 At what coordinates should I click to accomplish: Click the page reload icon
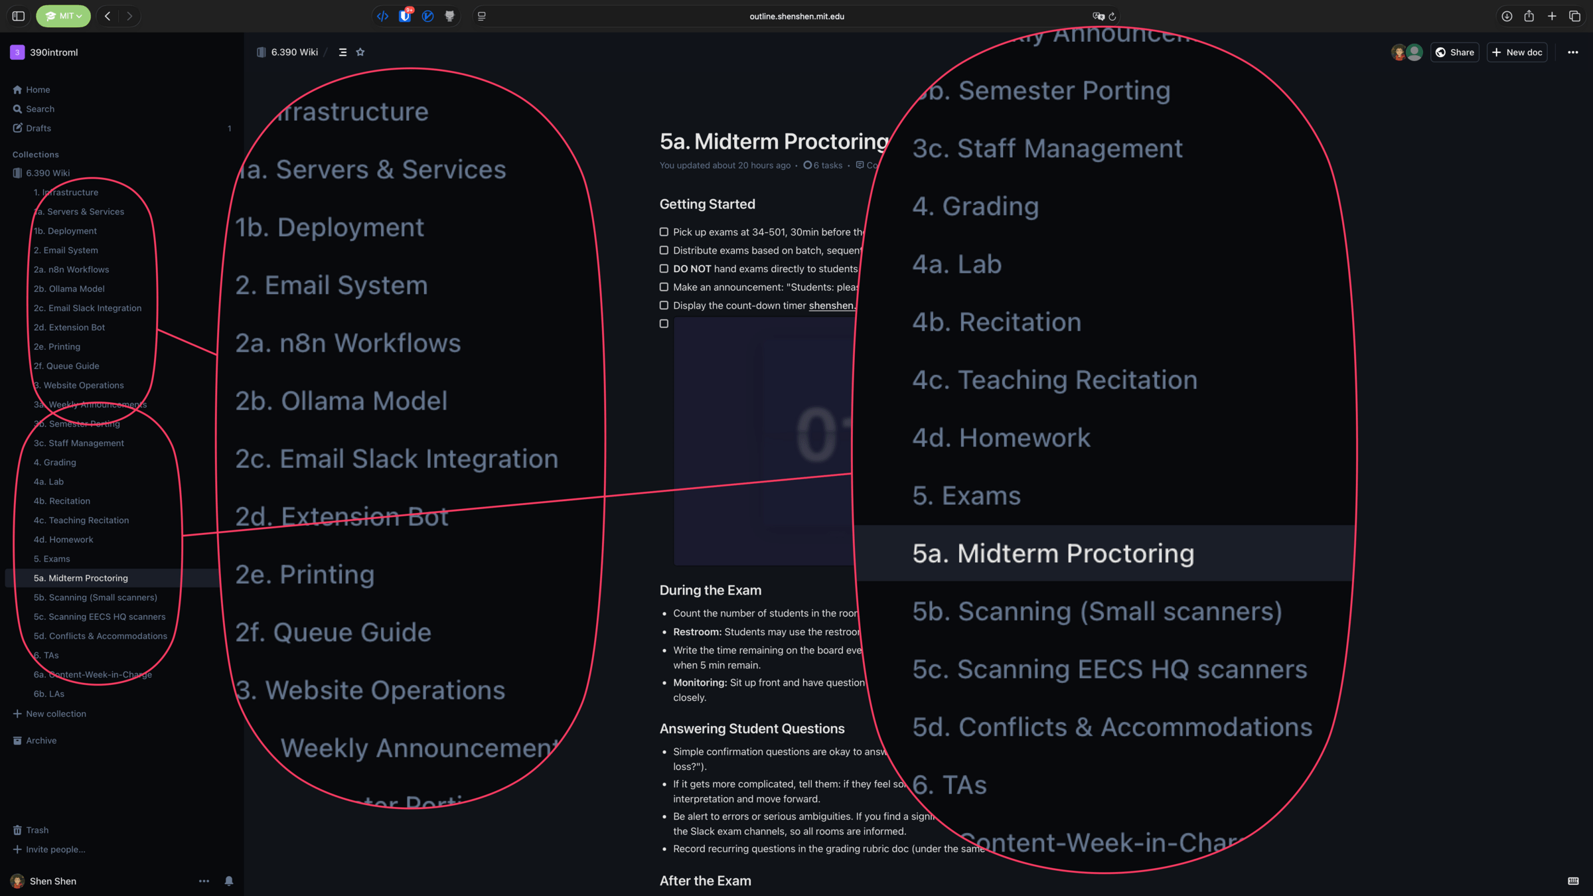(x=1112, y=17)
